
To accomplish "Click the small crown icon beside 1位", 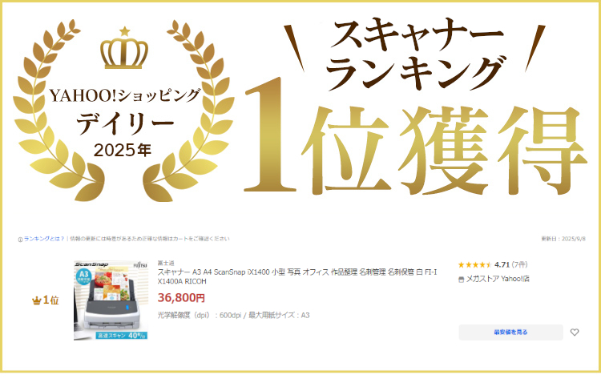I will [x=36, y=300].
